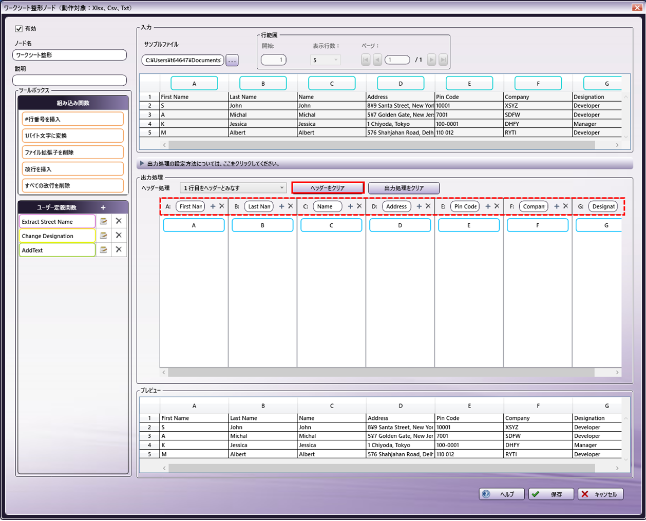This screenshot has height=521, width=646.
Task: Click the 保存 save button
Action: (x=551, y=494)
